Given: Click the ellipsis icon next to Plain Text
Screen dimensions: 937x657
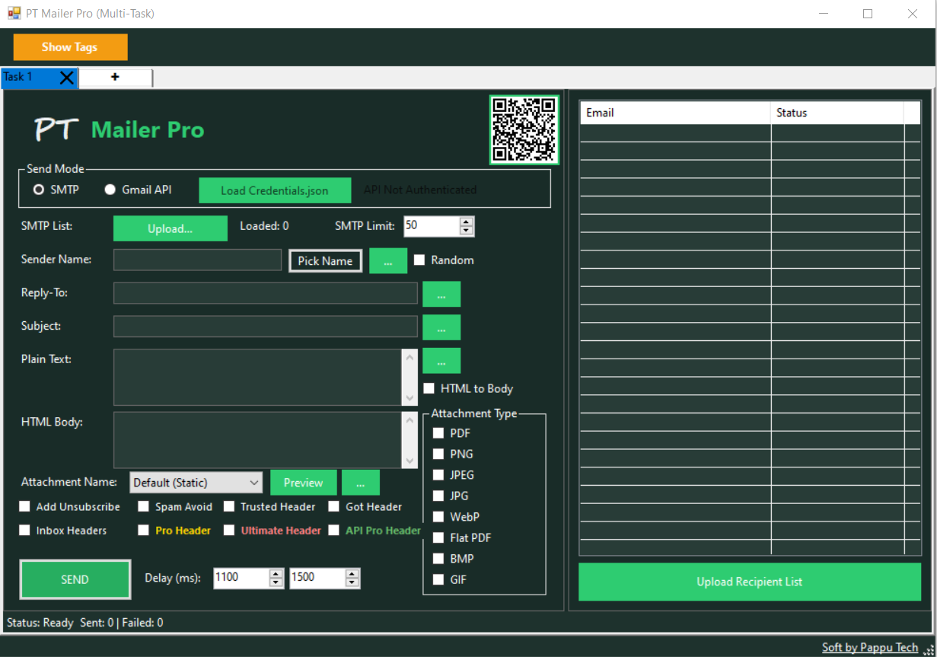Looking at the screenshot, I should pos(441,360).
